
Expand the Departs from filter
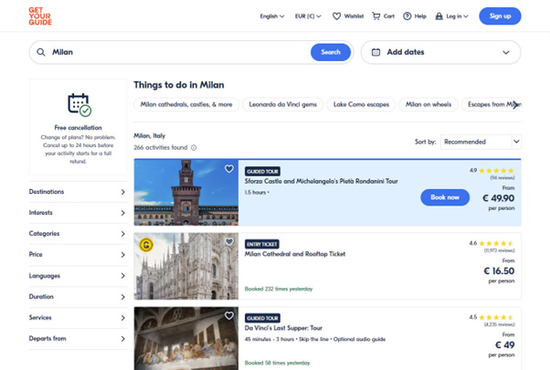(78, 339)
